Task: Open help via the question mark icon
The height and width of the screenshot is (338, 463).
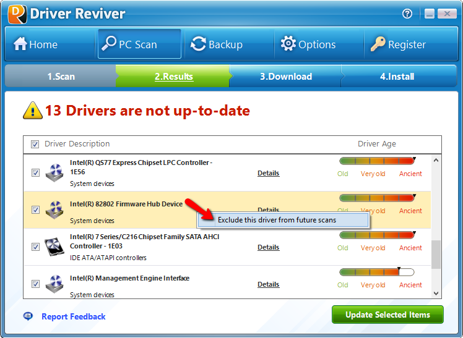Action: 407,14
